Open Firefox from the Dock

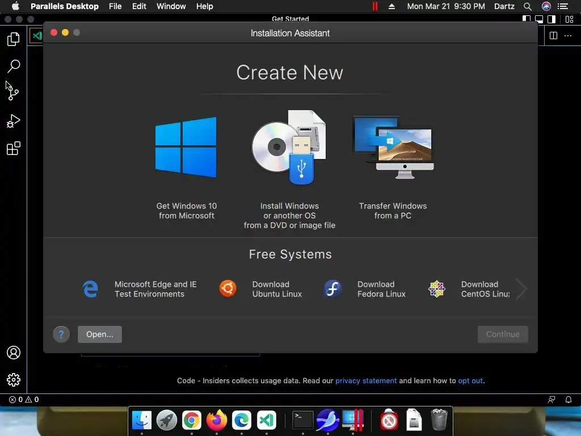pos(216,420)
